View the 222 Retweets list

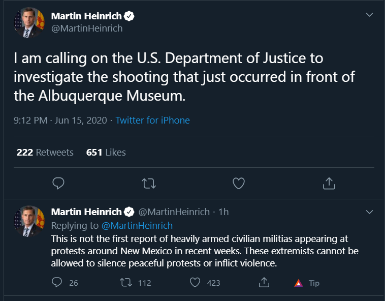pyautogui.click(x=45, y=153)
